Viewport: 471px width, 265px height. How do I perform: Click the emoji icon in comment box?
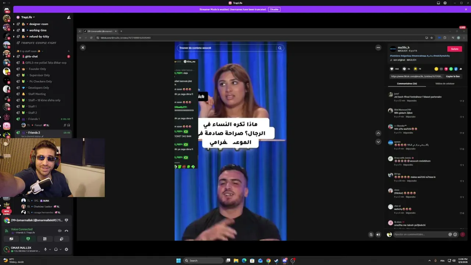(455, 234)
